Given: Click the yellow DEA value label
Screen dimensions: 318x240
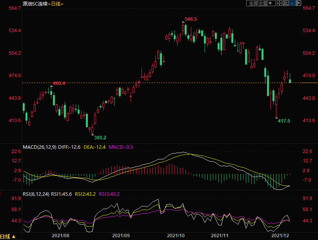Looking at the screenshot, I should pos(94,147).
